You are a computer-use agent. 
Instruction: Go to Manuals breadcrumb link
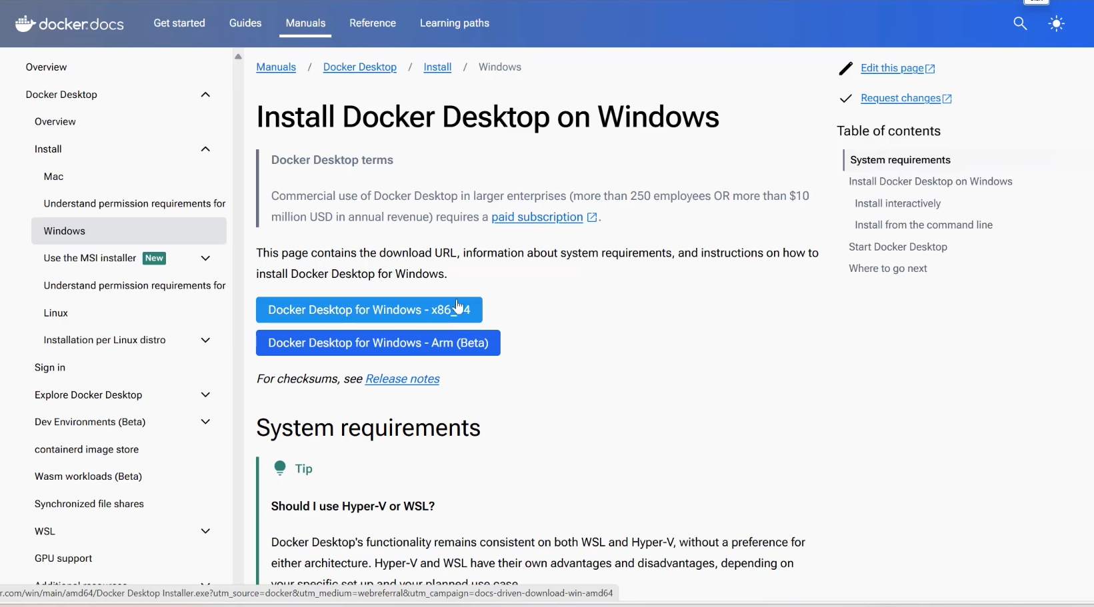coord(276,67)
